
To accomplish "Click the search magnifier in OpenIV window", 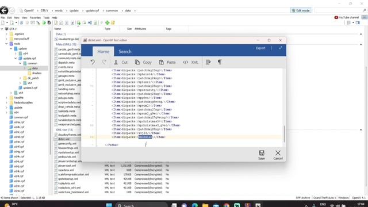I will click(x=364, y=10).
